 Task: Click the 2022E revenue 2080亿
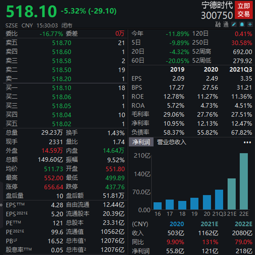[242, 233]
